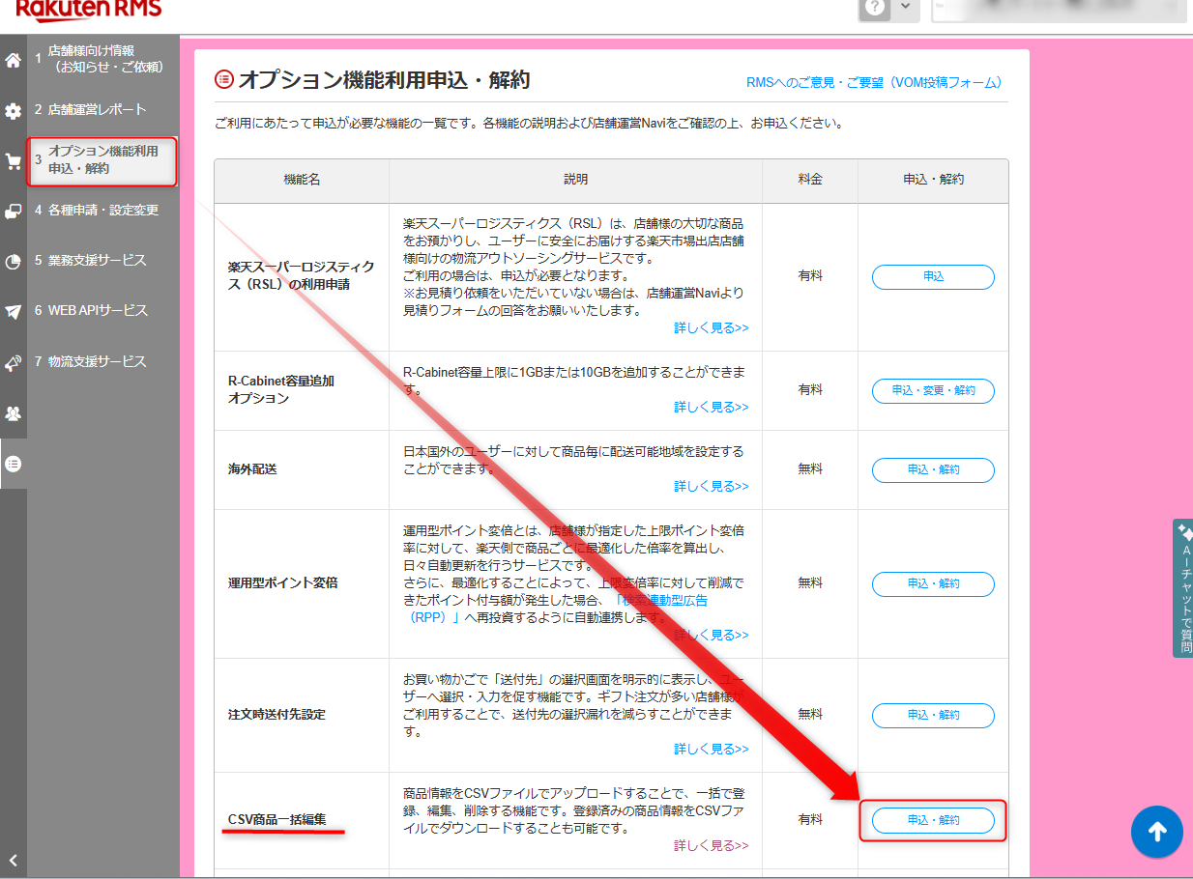Select the 注文時送付先設定 name cell
Screen dimensions: 1193x879
[x=302, y=715]
